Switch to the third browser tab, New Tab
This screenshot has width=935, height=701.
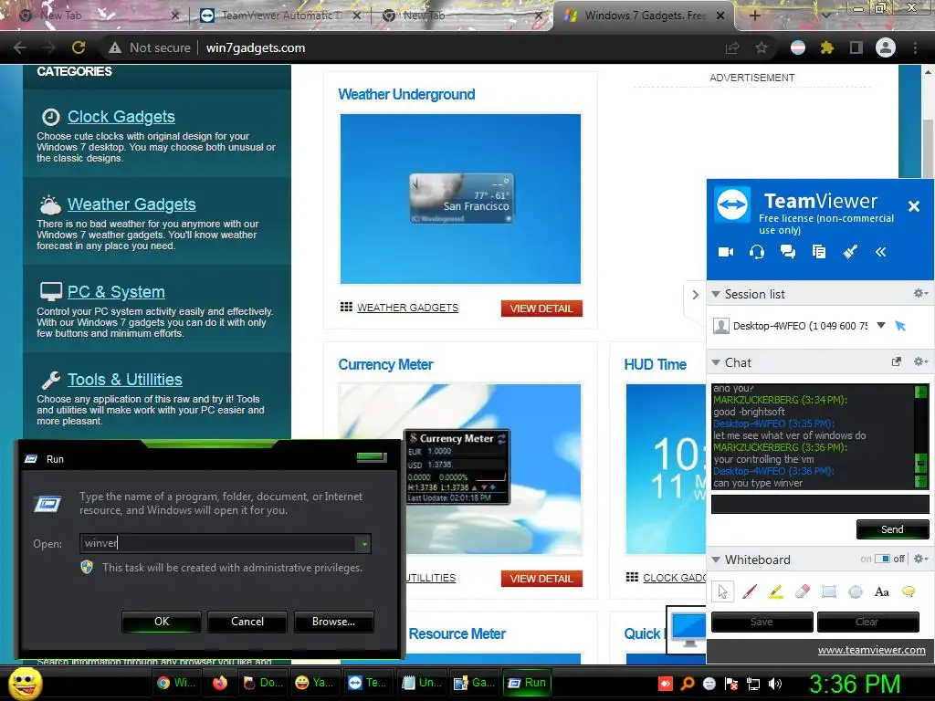click(x=462, y=16)
